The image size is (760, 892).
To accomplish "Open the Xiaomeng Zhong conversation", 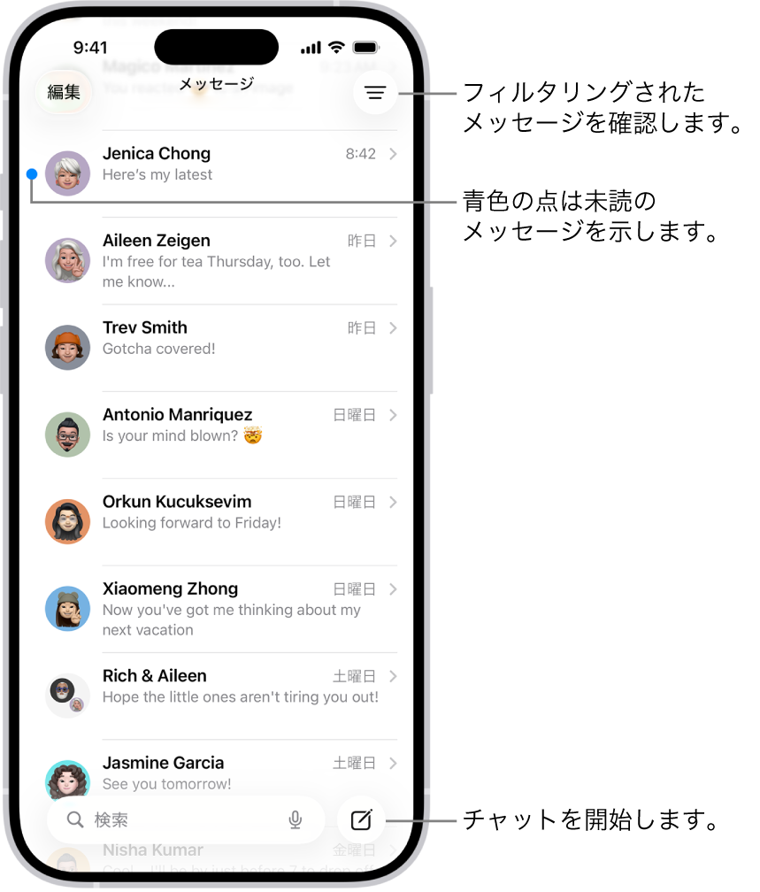I will click(x=221, y=609).
